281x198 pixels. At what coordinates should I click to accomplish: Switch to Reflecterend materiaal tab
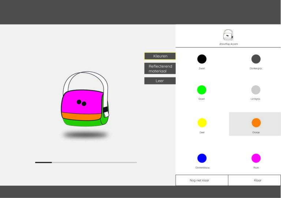point(160,69)
